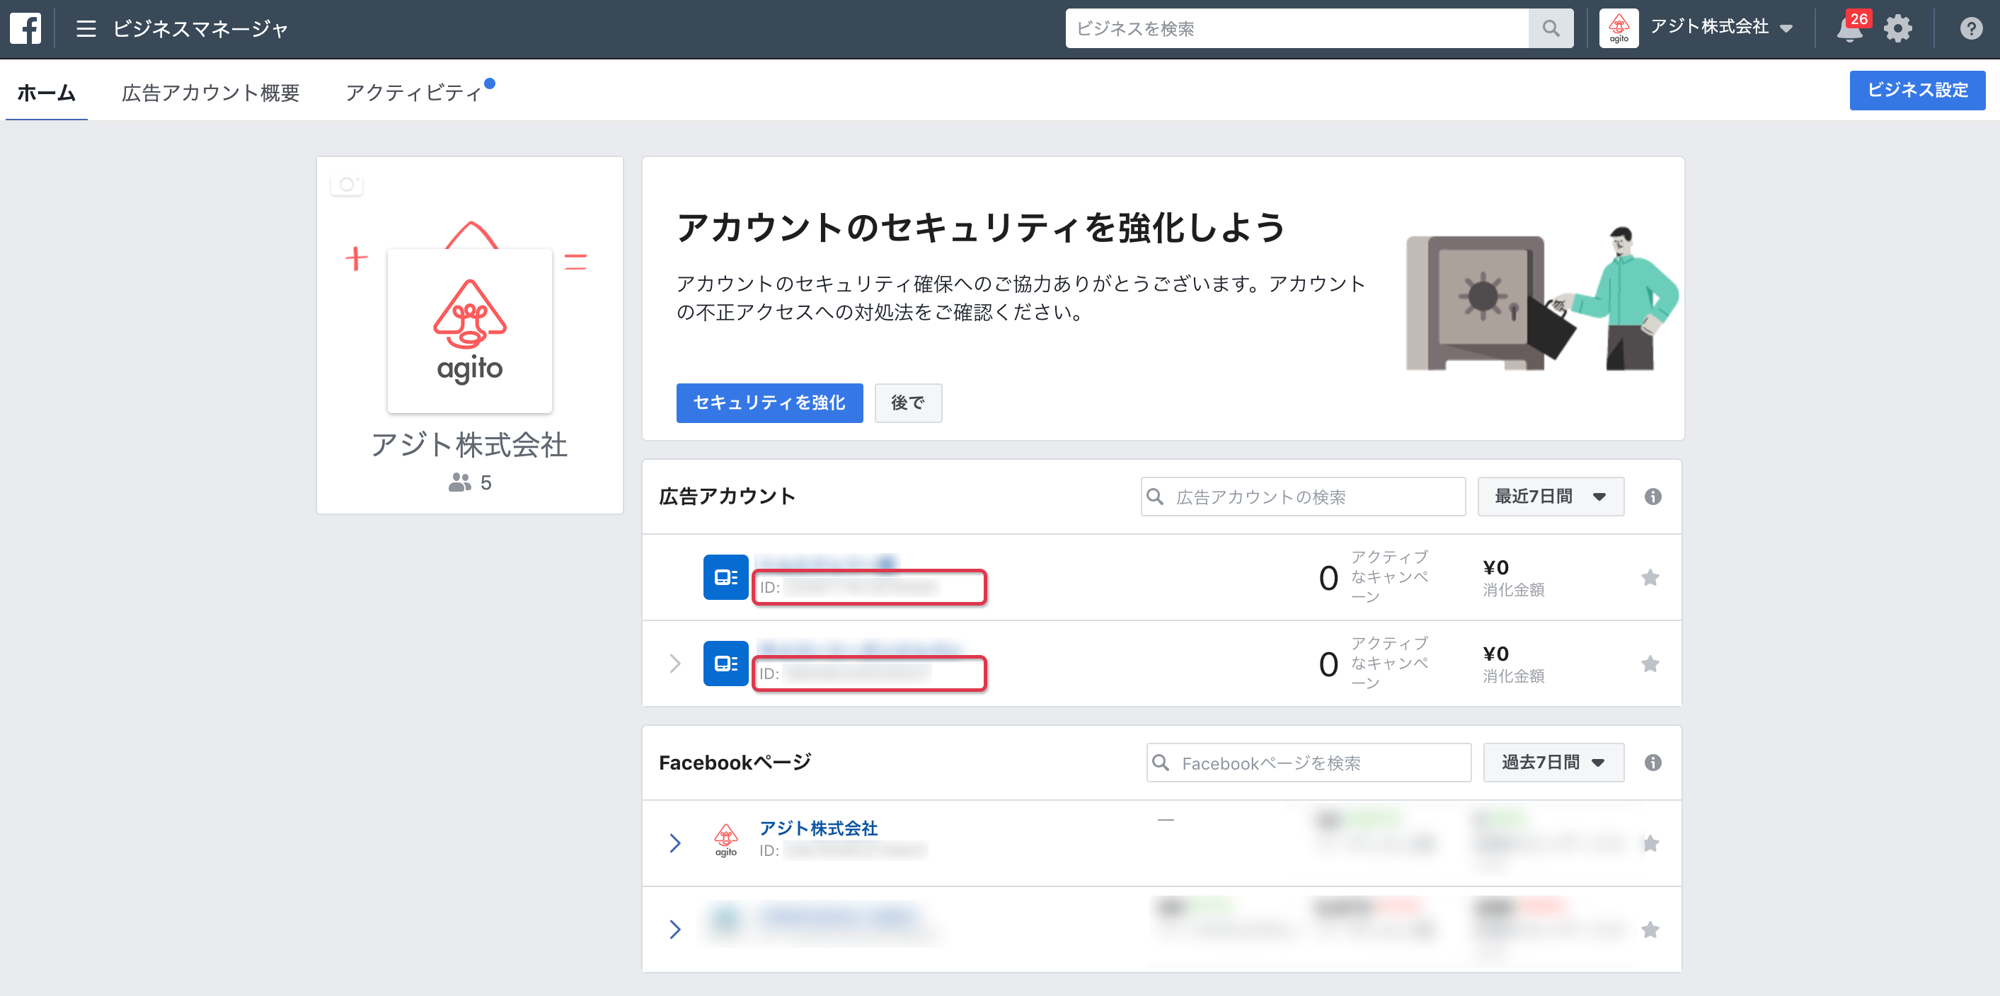This screenshot has width=2000, height=996.
Task: Click the アジト株式会社 name on profile card
Action: (x=469, y=445)
